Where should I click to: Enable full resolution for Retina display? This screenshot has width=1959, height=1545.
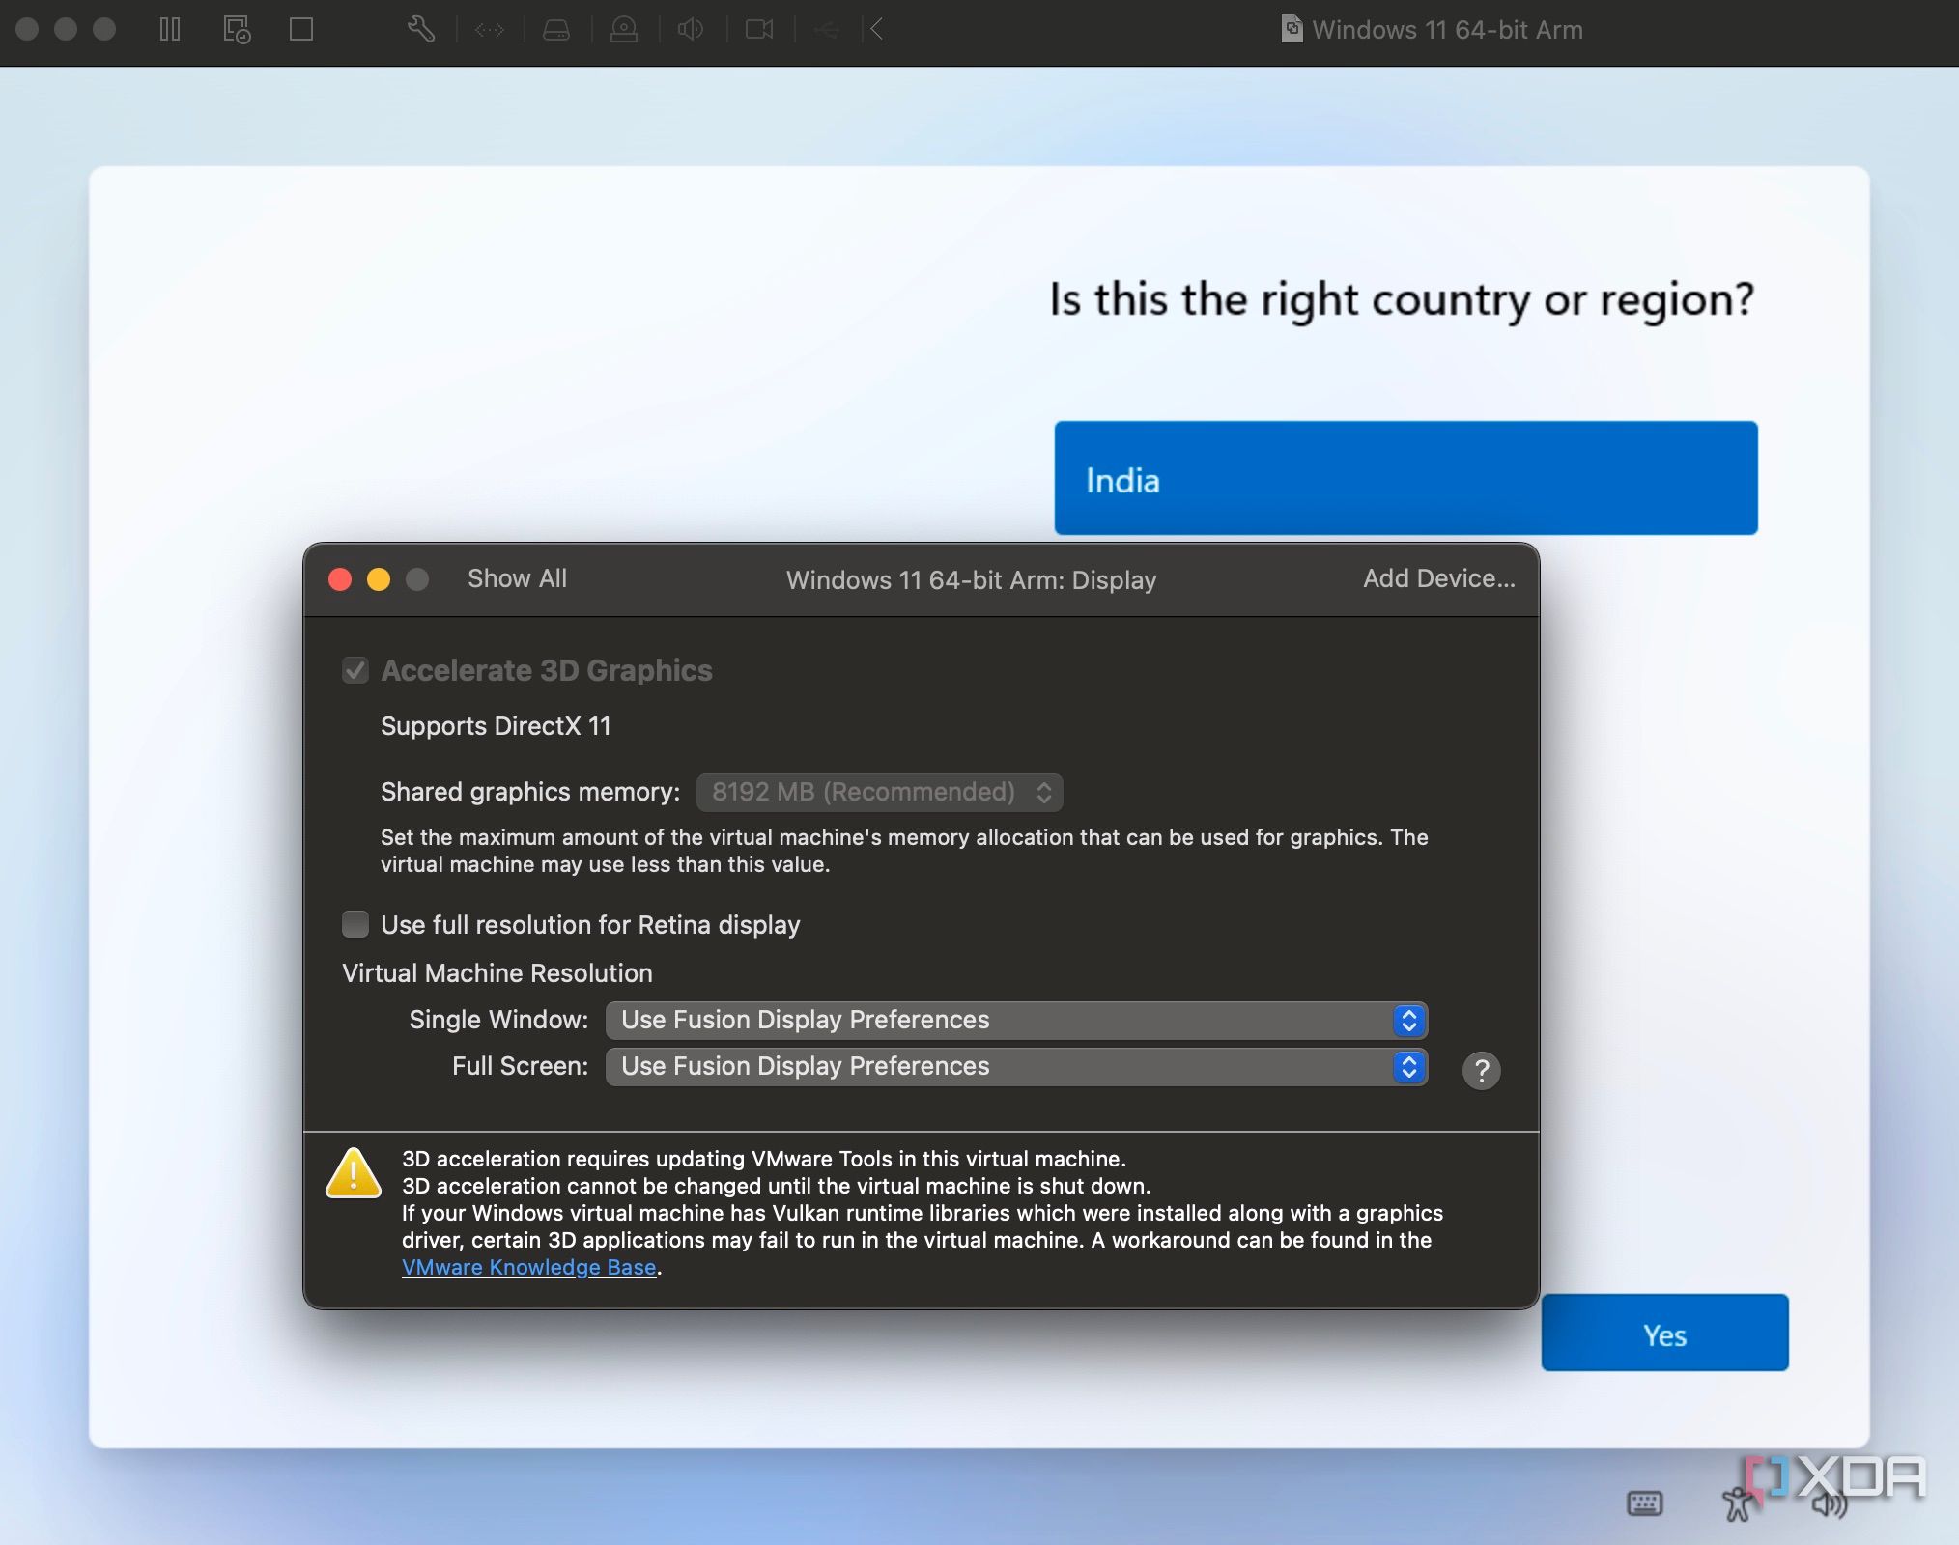point(355,924)
